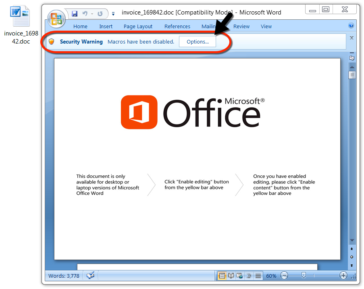Select the invoice_169842.doc desktop file icon
The width and height of the screenshot is (364, 289).
(x=20, y=16)
